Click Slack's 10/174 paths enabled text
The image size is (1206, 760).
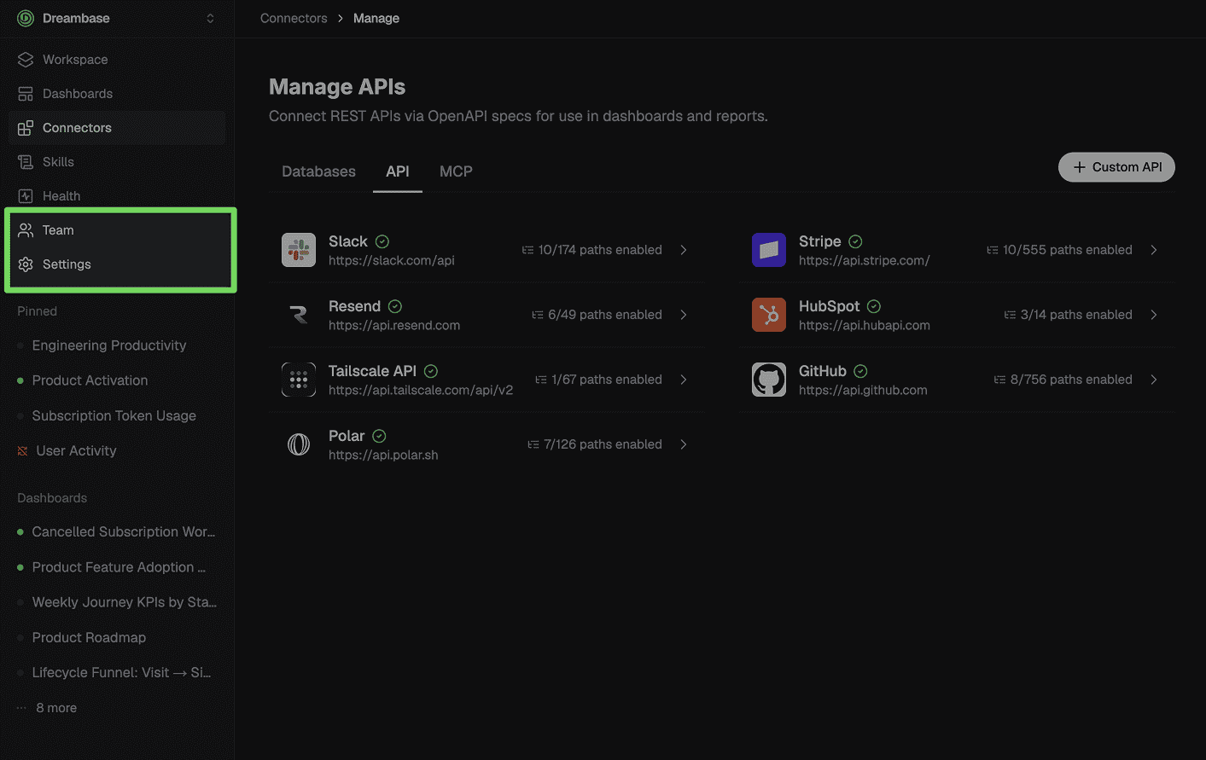coord(600,250)
